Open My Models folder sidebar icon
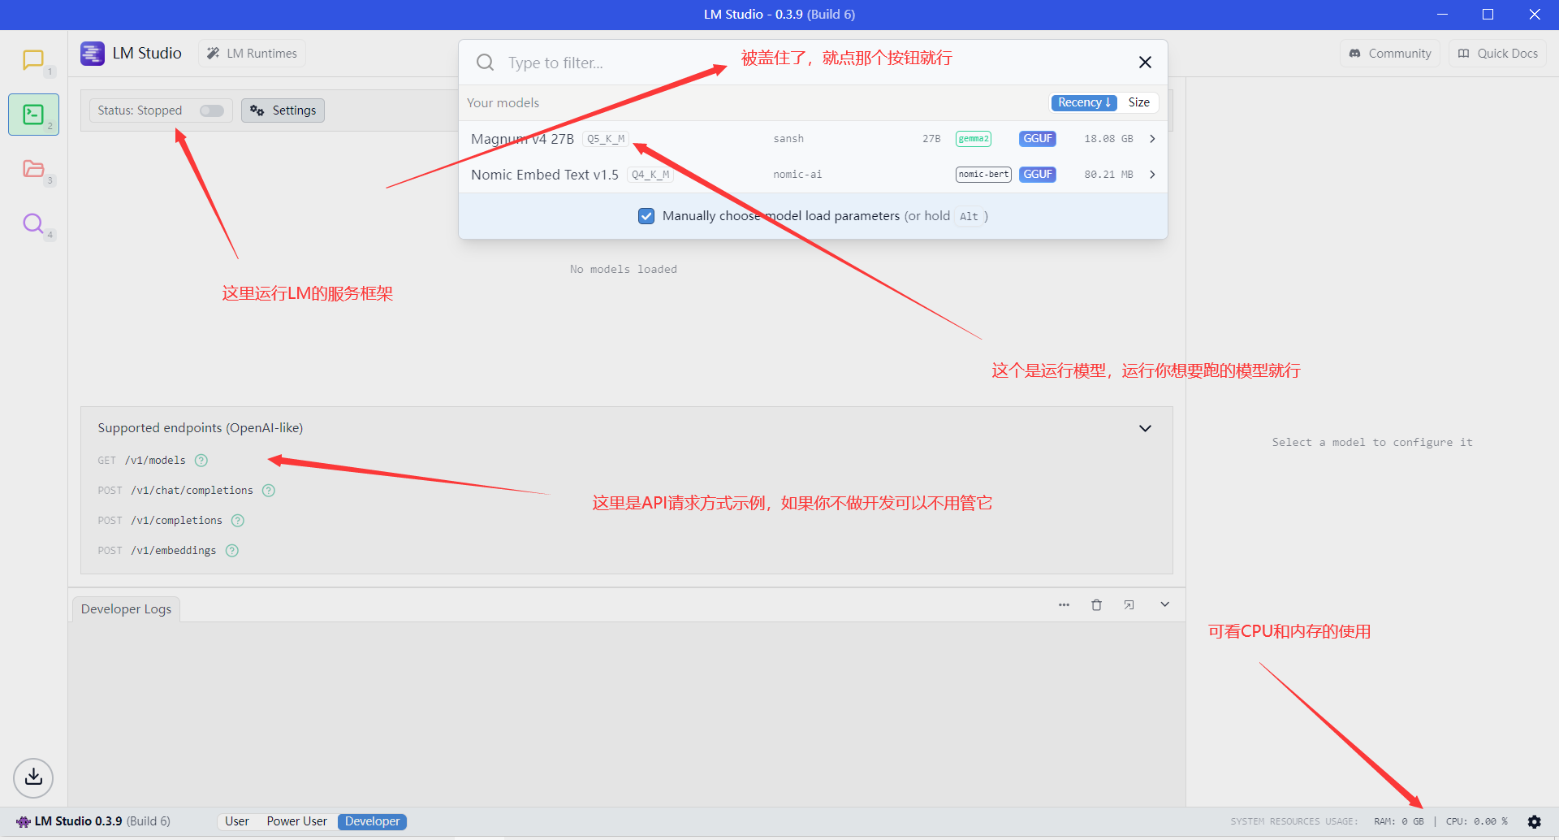The height and width of the screenshot is (840, 1559). [33, 168]
